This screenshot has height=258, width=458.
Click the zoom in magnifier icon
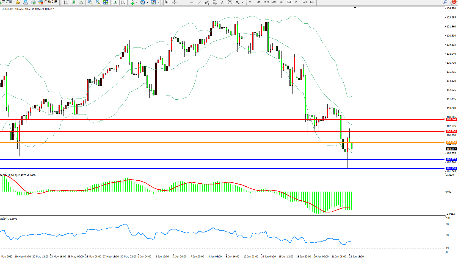tap(90, 2)
